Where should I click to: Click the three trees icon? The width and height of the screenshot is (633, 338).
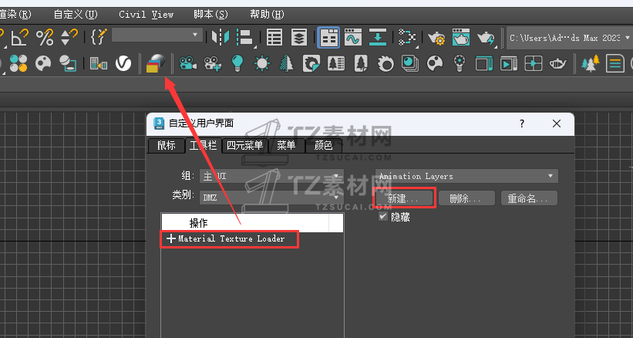[591, 63]
